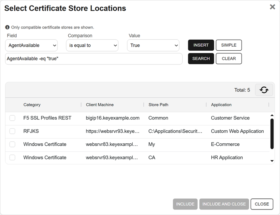The height and width of the screenshot is (215, 280).
Task: Check the F5 SSL Profiles REST row
Action: 12,118
